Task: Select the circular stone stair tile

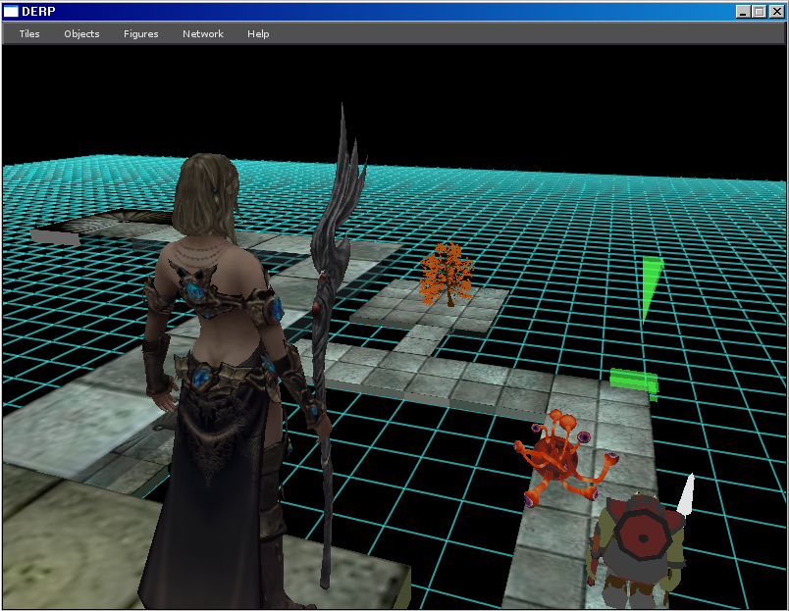Action: tap(124, 222)
